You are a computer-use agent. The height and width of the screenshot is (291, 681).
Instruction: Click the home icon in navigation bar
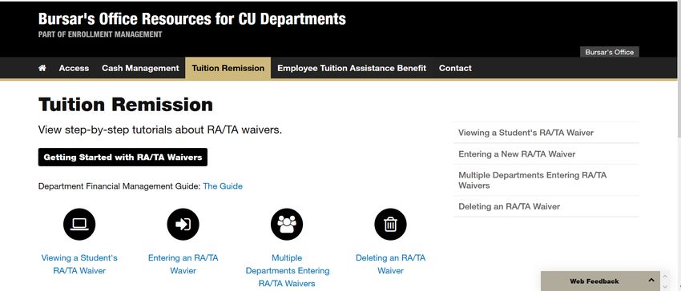(x=42, y=68)
